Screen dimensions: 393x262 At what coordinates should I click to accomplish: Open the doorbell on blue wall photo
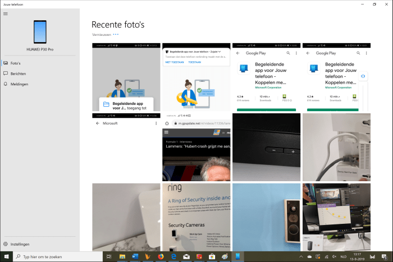[267, 217]
